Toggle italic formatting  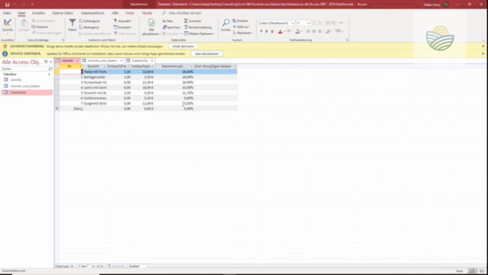266,31
